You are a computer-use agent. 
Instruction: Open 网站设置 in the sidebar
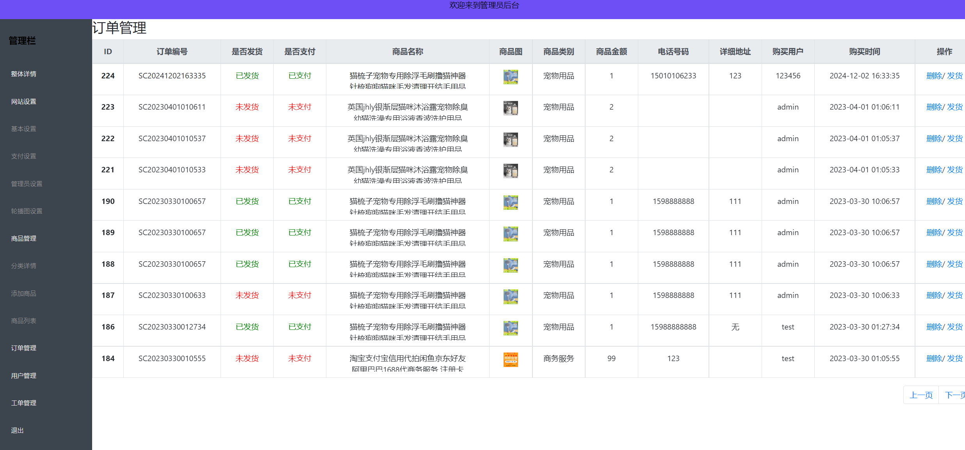pos(23,101)
